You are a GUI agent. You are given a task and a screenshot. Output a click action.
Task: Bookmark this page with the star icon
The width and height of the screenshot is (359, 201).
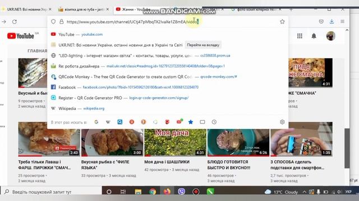click(282, 21)
